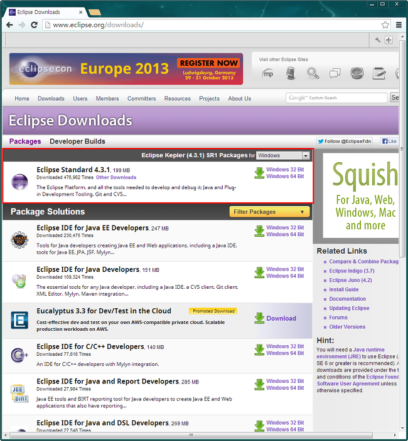Open the Chrome menu icon
Image resolution: width=408 pixels, height=441 pixels.
[x=399, y=25]
